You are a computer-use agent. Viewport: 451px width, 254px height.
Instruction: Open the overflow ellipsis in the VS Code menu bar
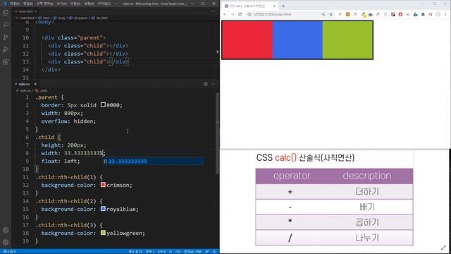(x=116, y=4)
